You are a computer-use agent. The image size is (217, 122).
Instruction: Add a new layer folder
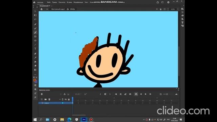point(45,99)
